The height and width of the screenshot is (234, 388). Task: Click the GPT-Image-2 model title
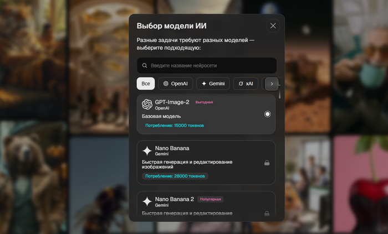tap(172, 102)
